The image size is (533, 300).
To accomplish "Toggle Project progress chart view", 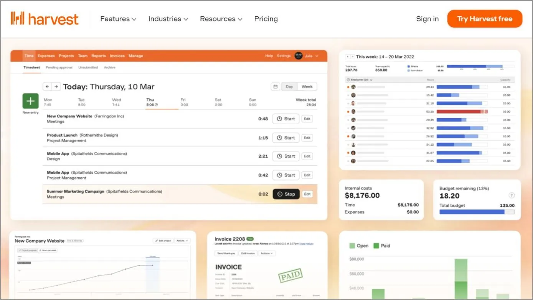I will click(x=28, y=250).
